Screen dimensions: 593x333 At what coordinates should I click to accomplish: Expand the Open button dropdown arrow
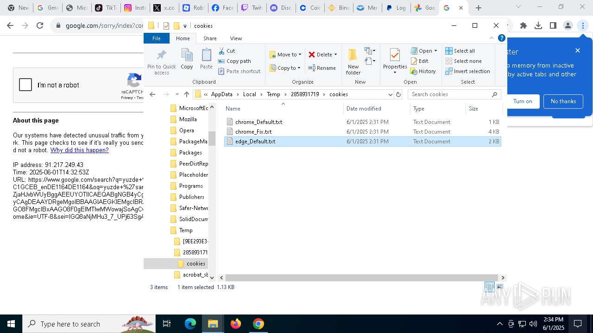coord(435,51)
